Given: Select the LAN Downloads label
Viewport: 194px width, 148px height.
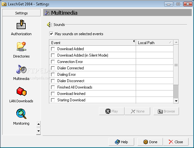Looking at the screenshot, I should click(21, 101).
